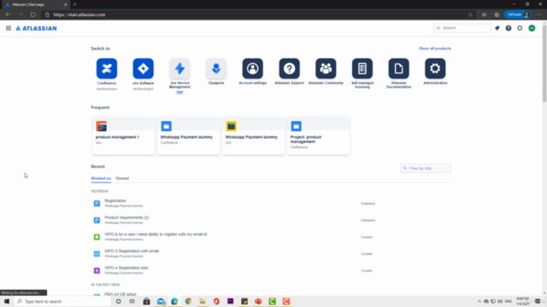Open Whatsapp Payment dummy Jira card
The image size is (547, 307).
[x=253, y=136]
